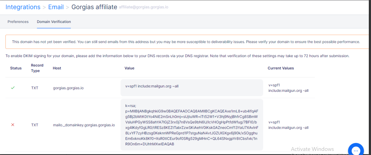
Task: Select host text gorgias.gorgias.io
Action: tap(68, 88)
